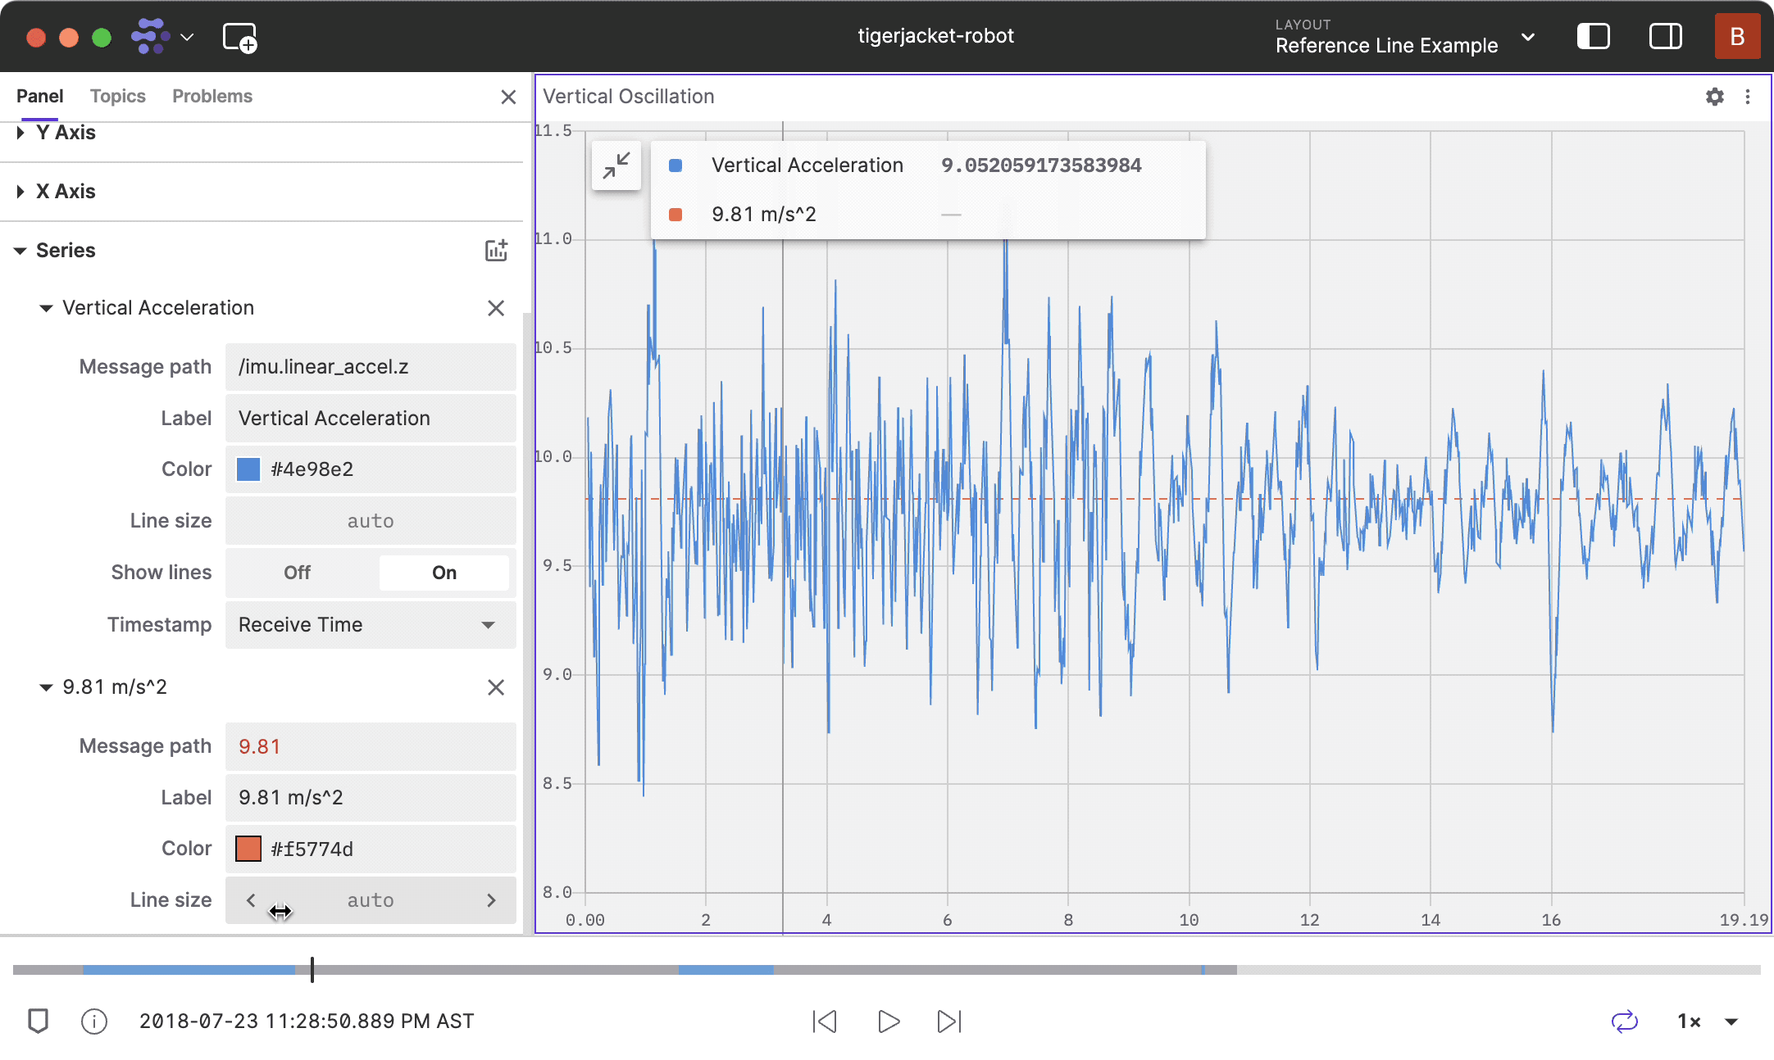Set Show lines to Off
The image size is (1774, 1060).
coord(297,573)
